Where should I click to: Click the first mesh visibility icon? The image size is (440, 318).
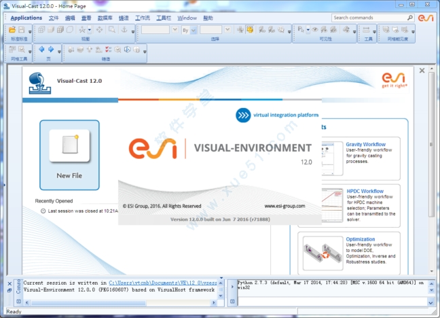click(386, 29)
